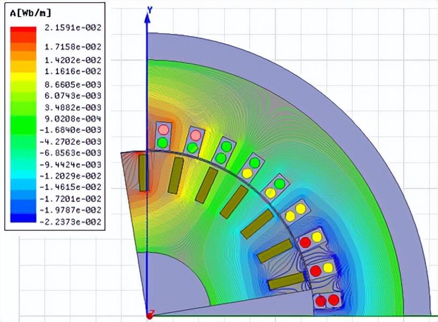Select the Y axis label
Screen dimensions: 438x322
150,10
